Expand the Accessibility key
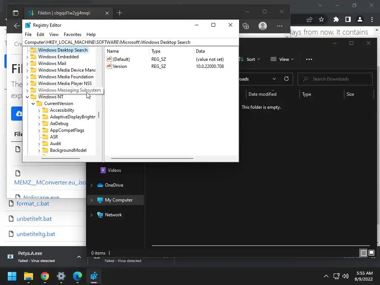Screen dimensions: 380x285 [x=39, y=110]
